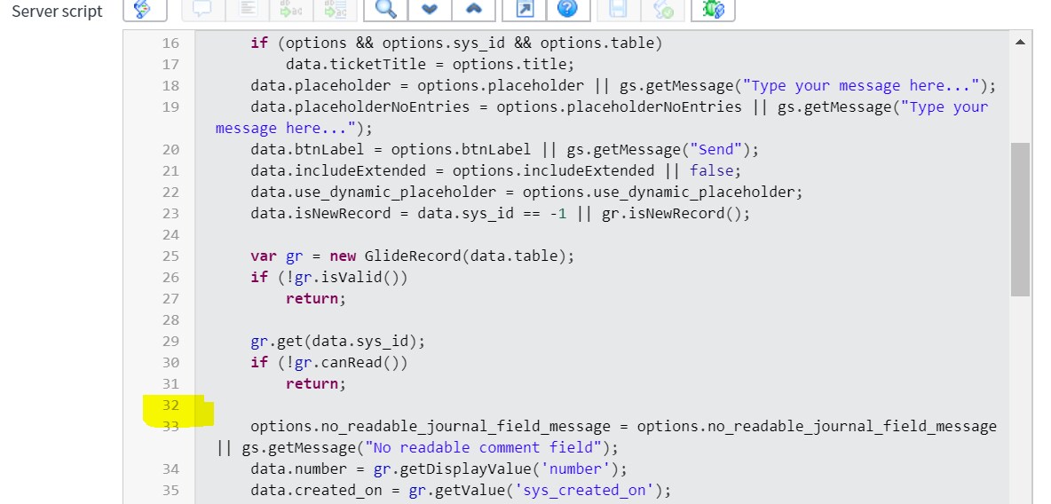Click line number 24 in the gutter
The width and height of the screenshot is (1051, 504).
[171, 234]
